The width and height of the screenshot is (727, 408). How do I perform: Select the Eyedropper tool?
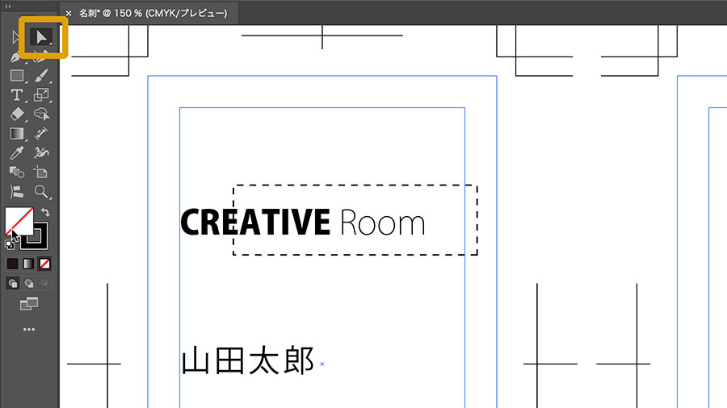point(17,153)
